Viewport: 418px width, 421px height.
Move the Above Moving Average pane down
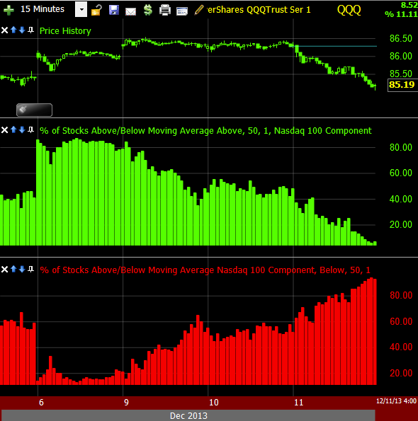(22, 129)
